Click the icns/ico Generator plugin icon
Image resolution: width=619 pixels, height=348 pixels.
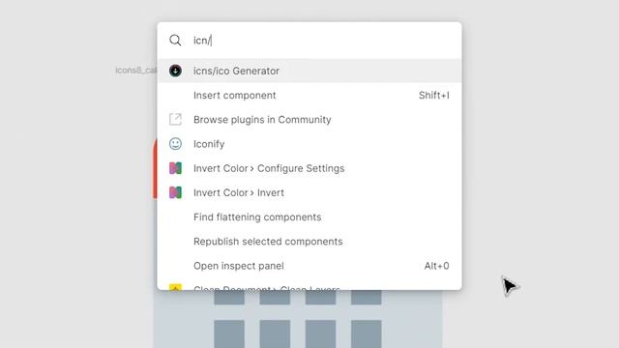click(x=175, y=71)
